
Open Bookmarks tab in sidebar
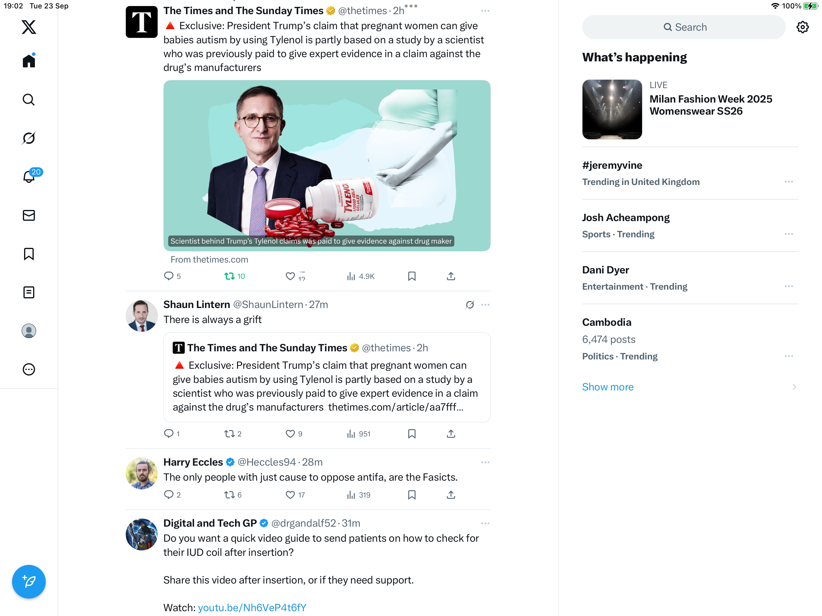[29, 254]
